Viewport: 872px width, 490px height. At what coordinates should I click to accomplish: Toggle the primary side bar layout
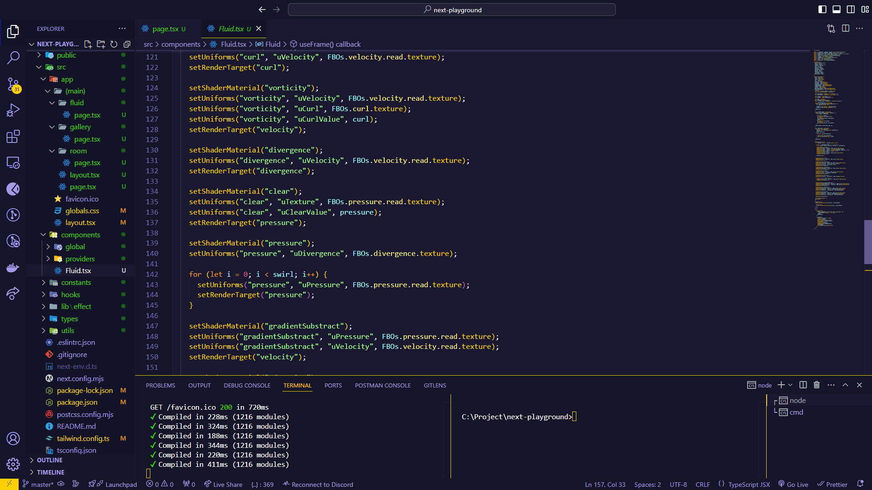[822, 10]
